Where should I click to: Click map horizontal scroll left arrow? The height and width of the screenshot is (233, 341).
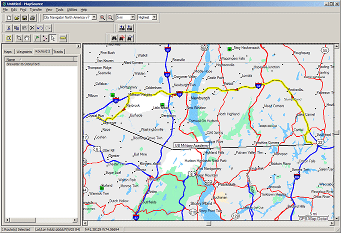pyautogui.click(x=85, y=223)
